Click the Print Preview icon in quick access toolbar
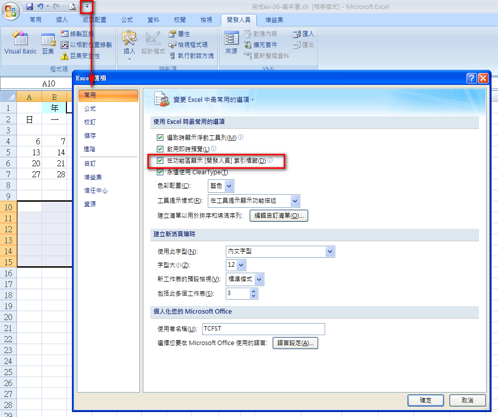This screenshot has height=417, width=498. [x=73, y=6]
